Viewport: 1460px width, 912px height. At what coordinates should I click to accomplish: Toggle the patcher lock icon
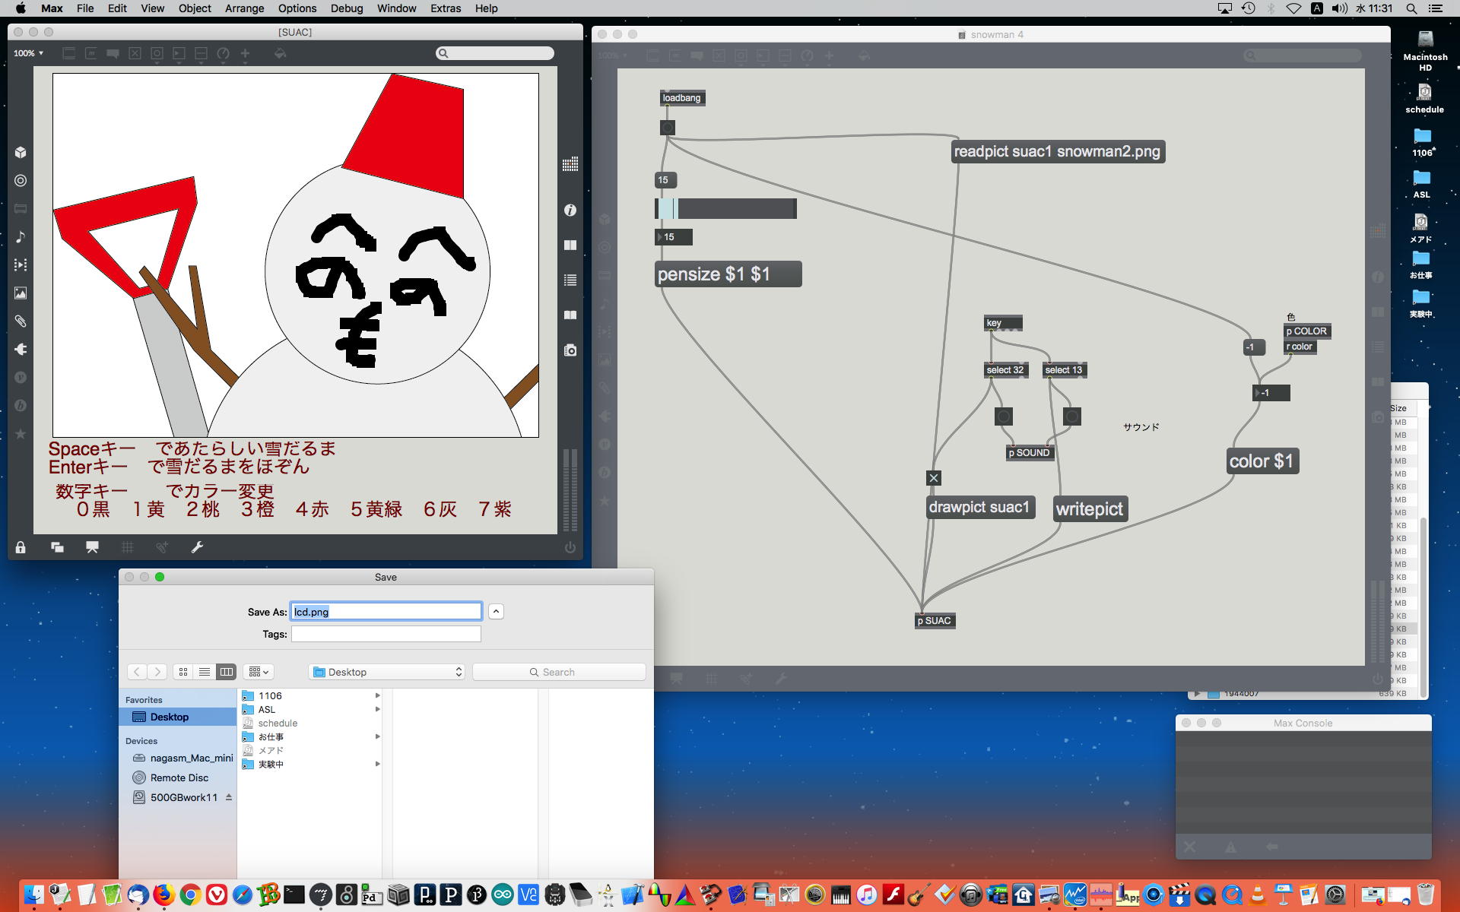[x=21, y=547]
